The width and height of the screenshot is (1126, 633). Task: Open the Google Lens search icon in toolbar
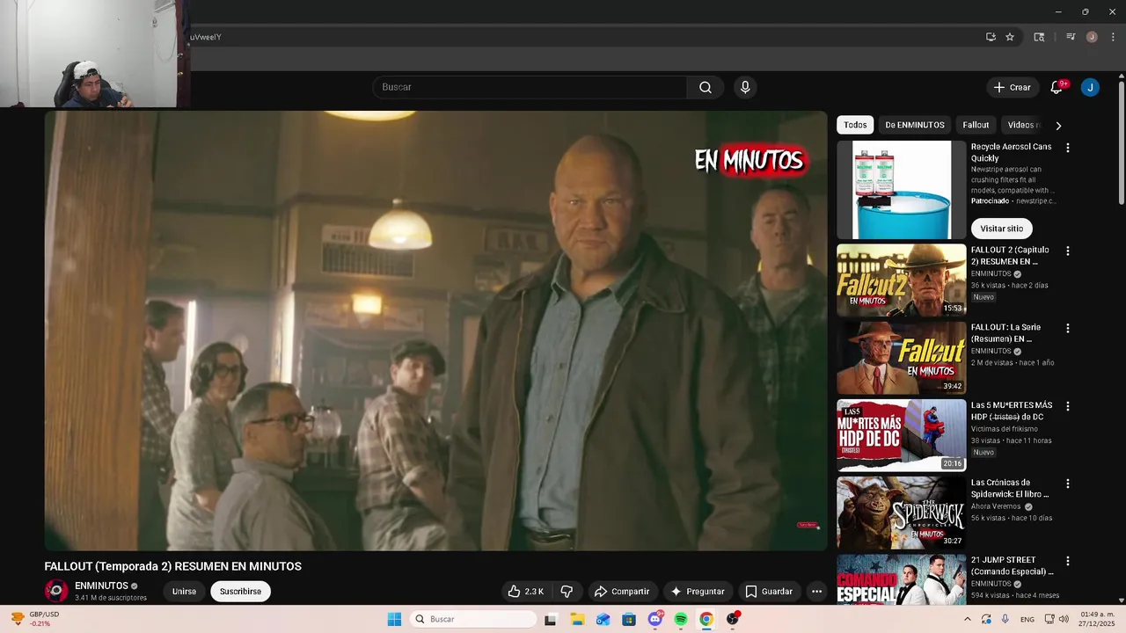click(x=1039, y=37)
